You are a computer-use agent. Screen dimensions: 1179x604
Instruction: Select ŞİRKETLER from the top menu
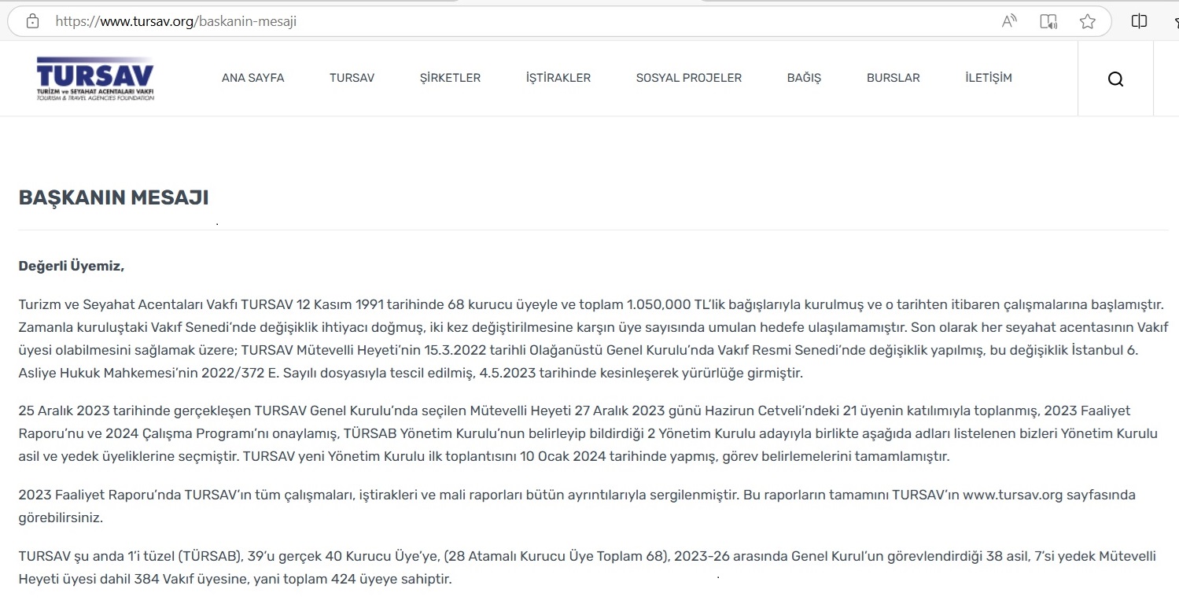click(450, 78)
